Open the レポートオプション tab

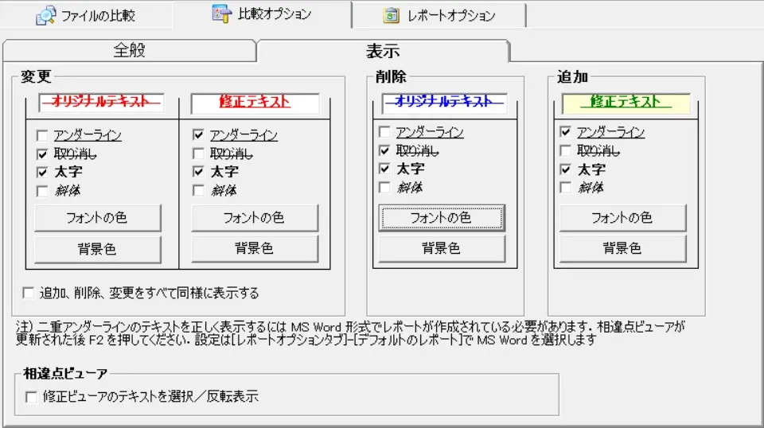(x=439, y=16)
